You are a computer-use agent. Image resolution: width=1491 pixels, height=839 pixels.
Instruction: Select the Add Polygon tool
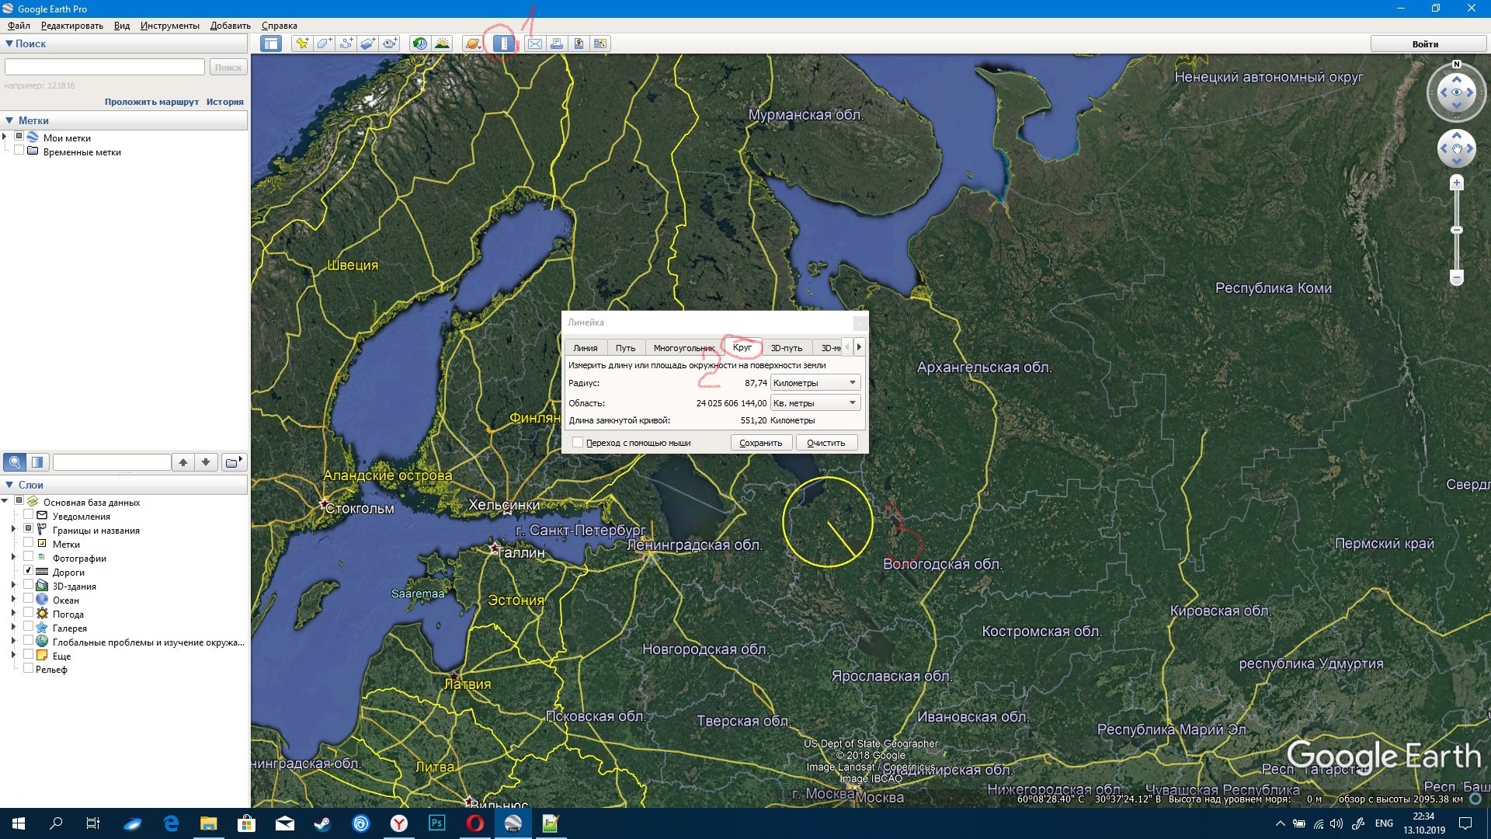[324, 44]
